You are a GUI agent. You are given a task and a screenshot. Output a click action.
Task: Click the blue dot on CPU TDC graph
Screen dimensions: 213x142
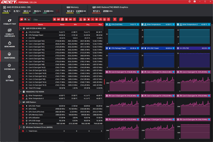[209, 48]
